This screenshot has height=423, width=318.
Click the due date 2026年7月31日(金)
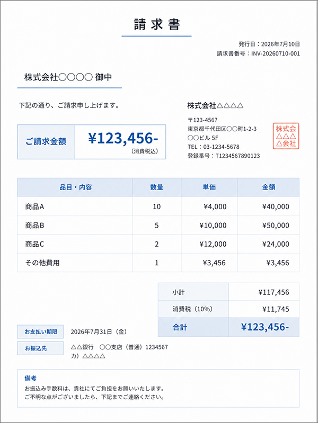coord(99,332)
